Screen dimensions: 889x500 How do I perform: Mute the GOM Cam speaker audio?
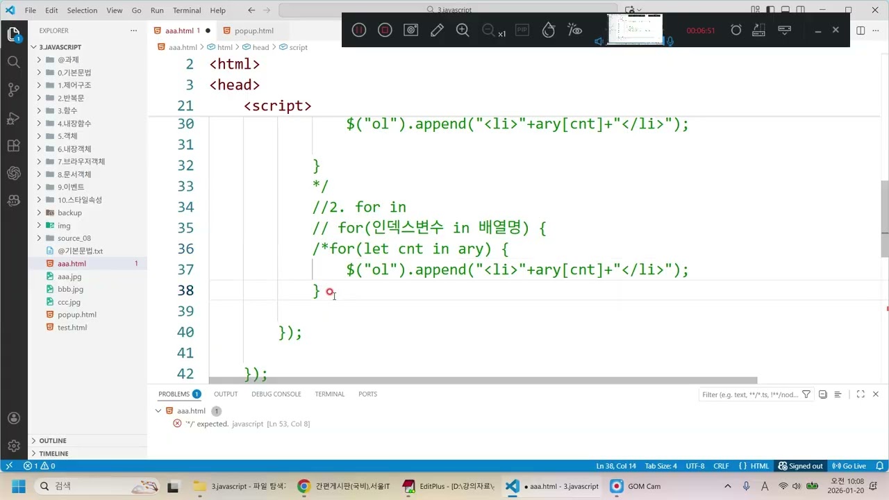point(599,42)
